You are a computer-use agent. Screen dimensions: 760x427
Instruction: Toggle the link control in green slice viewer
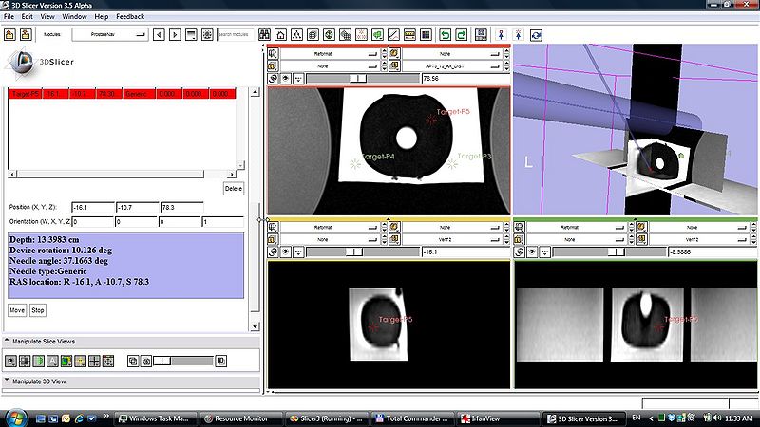[520, 251]
